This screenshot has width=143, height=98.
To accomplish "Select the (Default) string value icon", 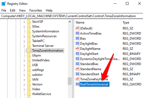I will click(77, 28).
